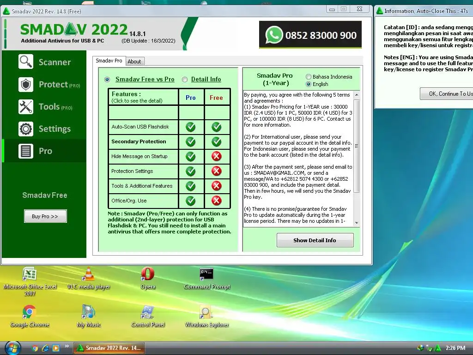This screenshot has height=355, width=473.
Task: Open Windows Explorer desktop icon
Action: (x=207, y=316)
